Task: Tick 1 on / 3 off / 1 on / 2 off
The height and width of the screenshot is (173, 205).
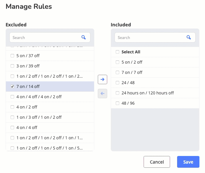Action: pos(12,117)
